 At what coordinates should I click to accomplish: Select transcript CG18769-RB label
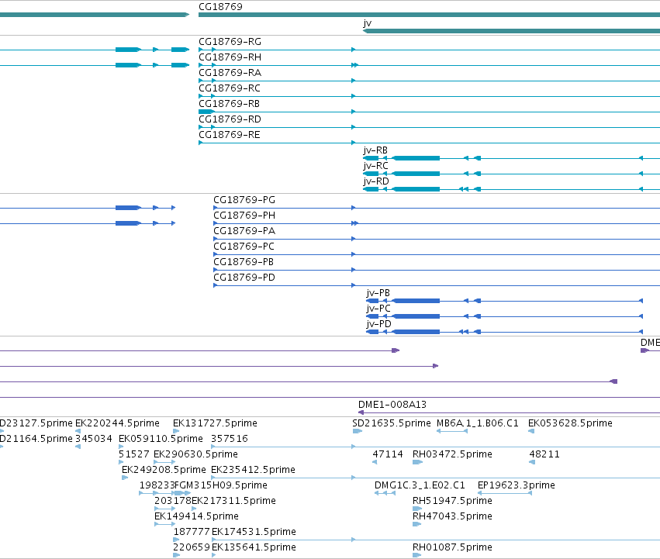(229, 104)
